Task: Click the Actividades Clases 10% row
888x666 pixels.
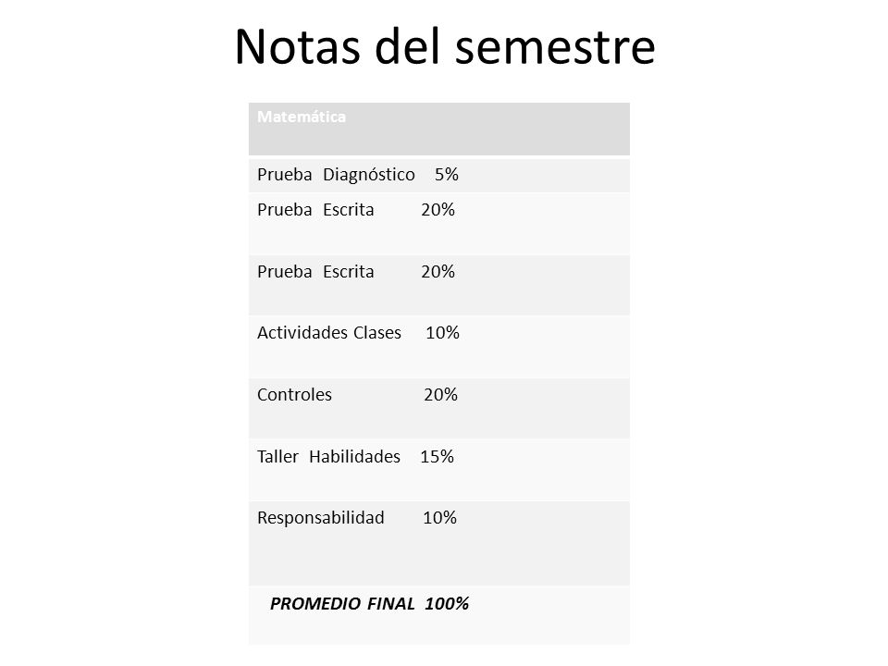Action: tap(438, 347)
